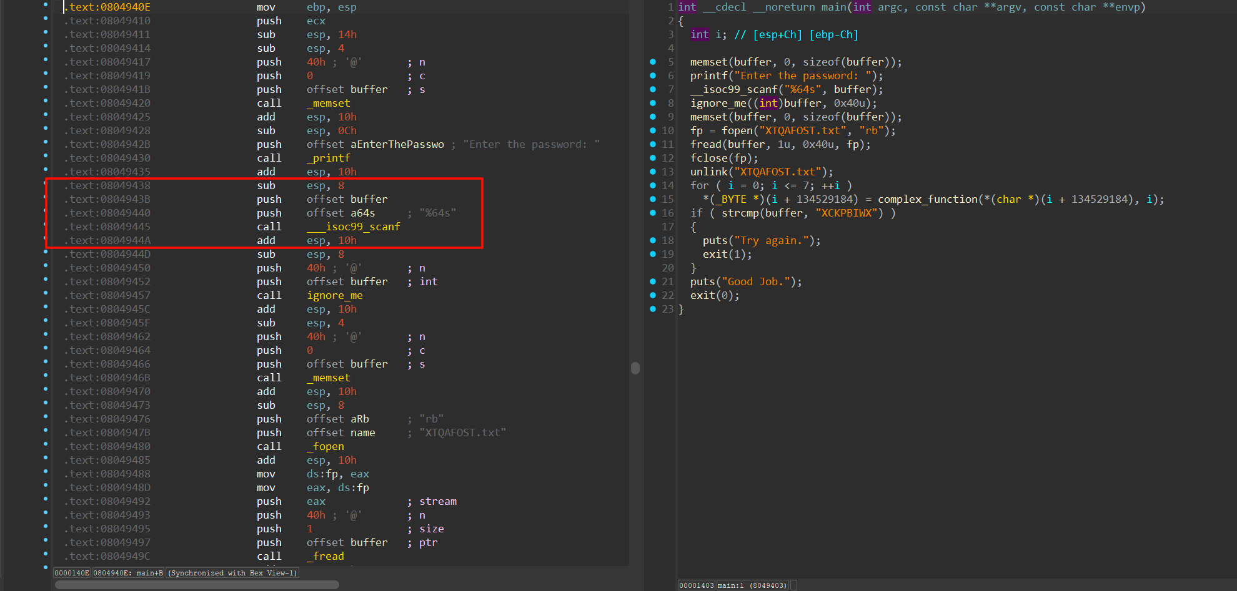The image size is (1237, 591).
Task: Click ignore_me call in disassembly
Action: 335,295
